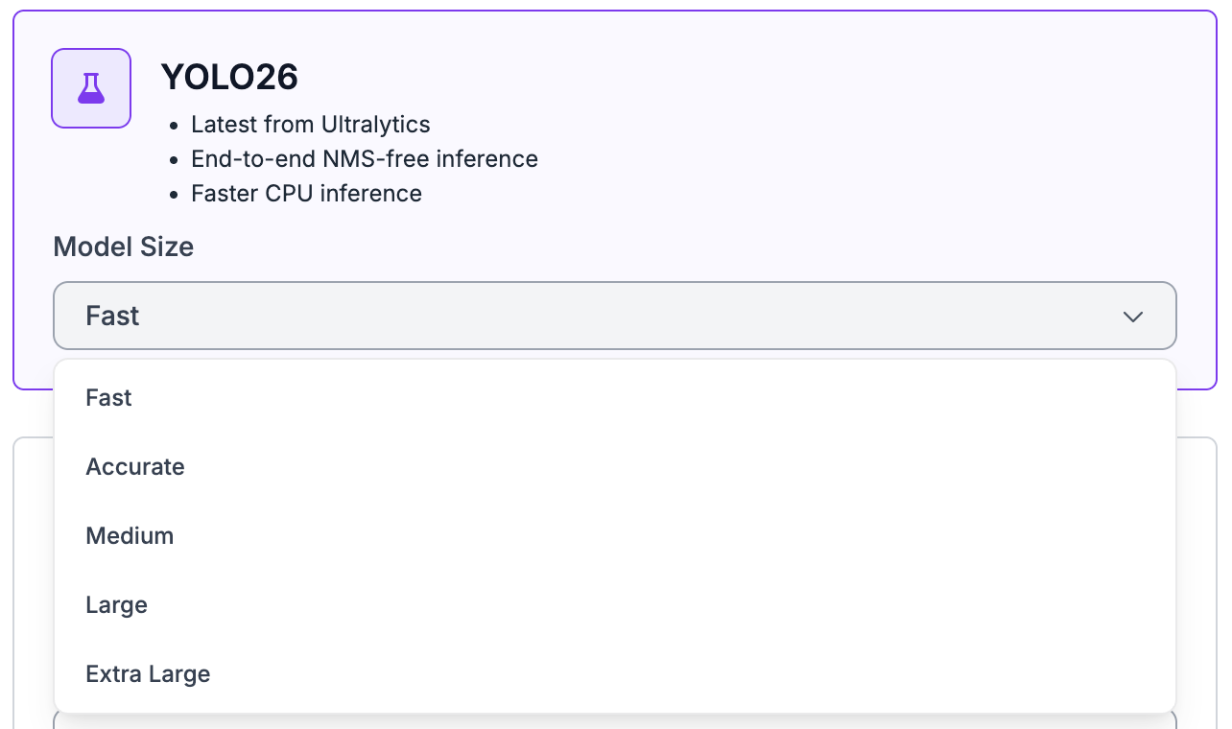Click the selected Fast value in the combo box

tap(112, 316)
